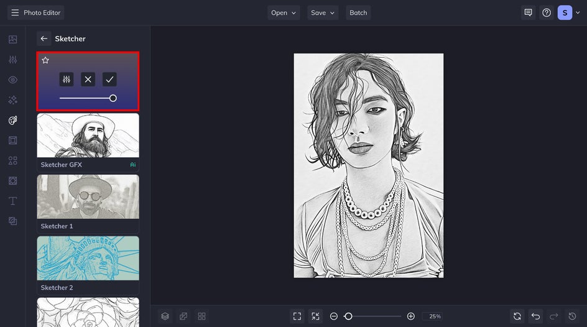Click the reset/compare rotate arrows icon
587x327 pixels.
[x=517, y=316]
